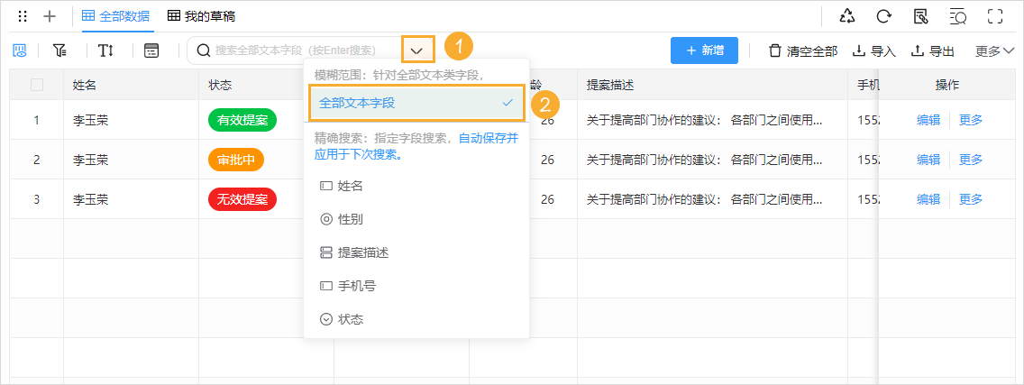Click 更多 link in row 1
The height and width of the screenshot is (385, 1024).
pyautogui.click(x=971, y=120)
